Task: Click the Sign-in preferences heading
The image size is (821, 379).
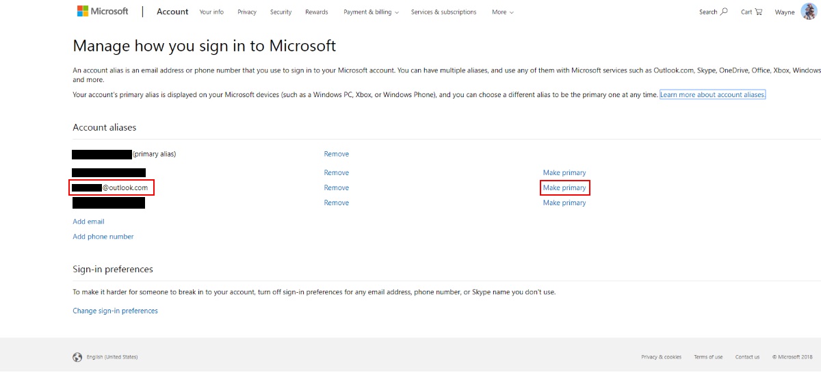Action: click(113, 270)
